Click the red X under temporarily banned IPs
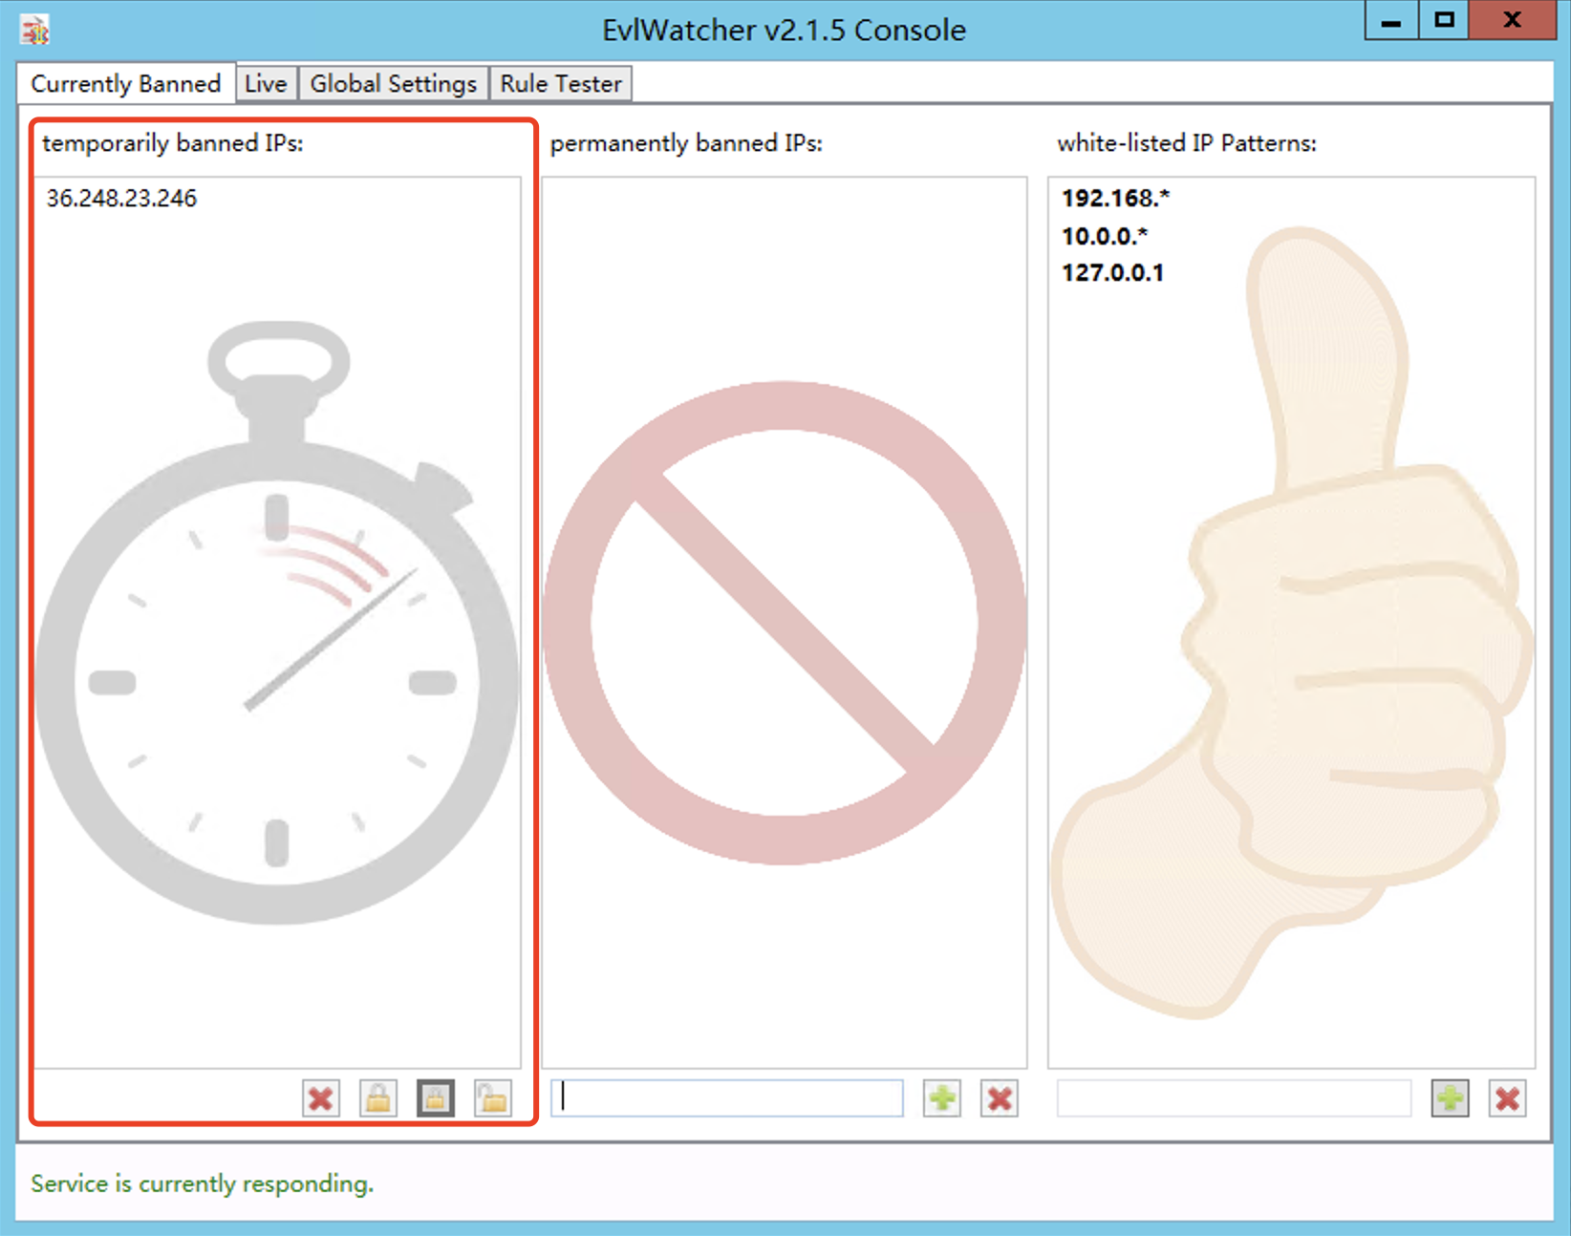1571x1236 pixels. [321, 1098]
